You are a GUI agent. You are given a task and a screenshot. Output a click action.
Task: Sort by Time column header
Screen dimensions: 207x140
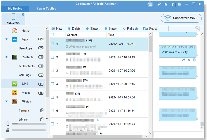[x=111, y=35]
